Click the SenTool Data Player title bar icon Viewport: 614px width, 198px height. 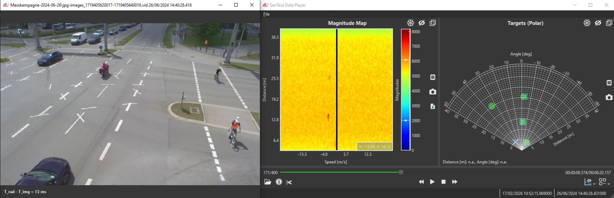tap(265, 5)
